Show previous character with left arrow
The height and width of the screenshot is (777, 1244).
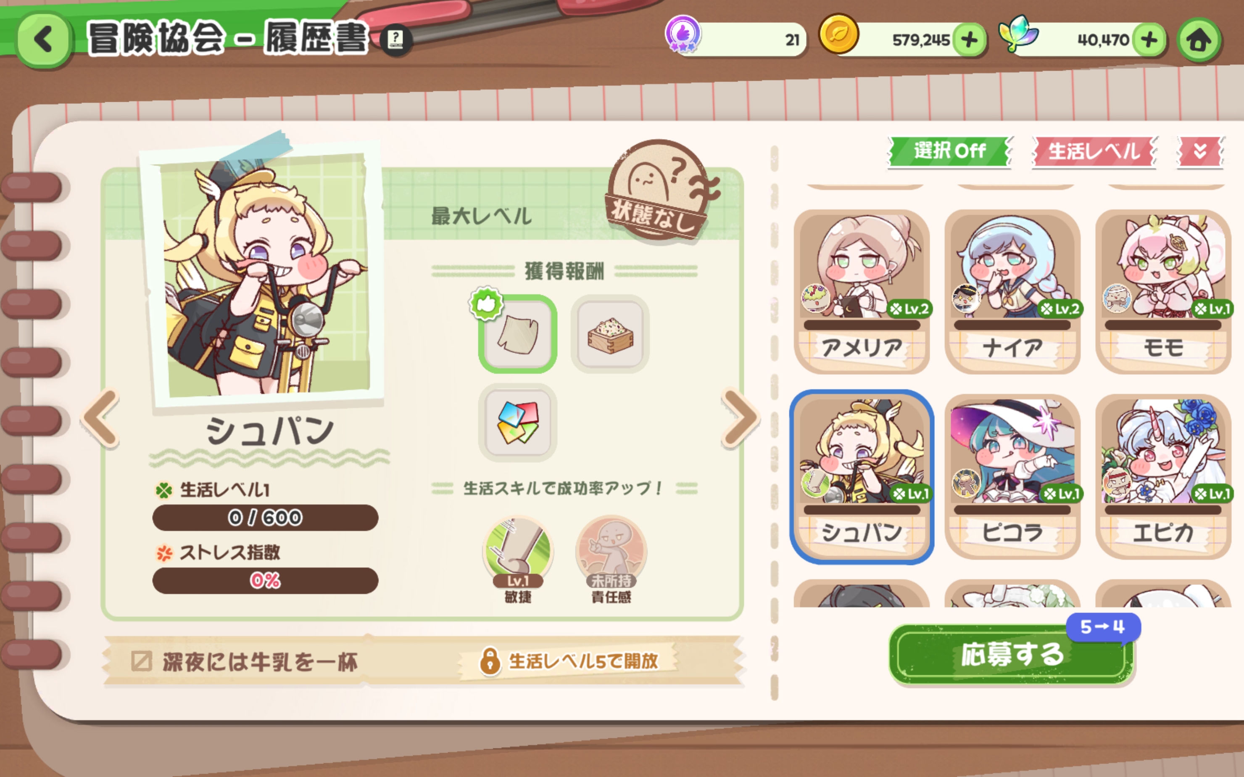coord(101,418)
